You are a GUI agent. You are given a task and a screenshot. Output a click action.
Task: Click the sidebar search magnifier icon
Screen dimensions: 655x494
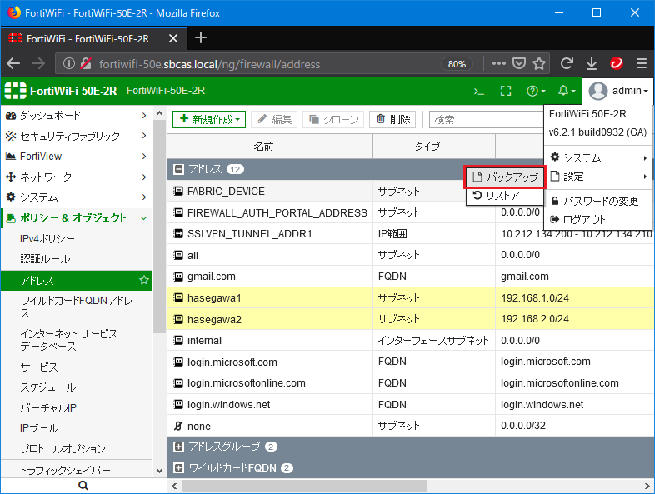point(83,485)
